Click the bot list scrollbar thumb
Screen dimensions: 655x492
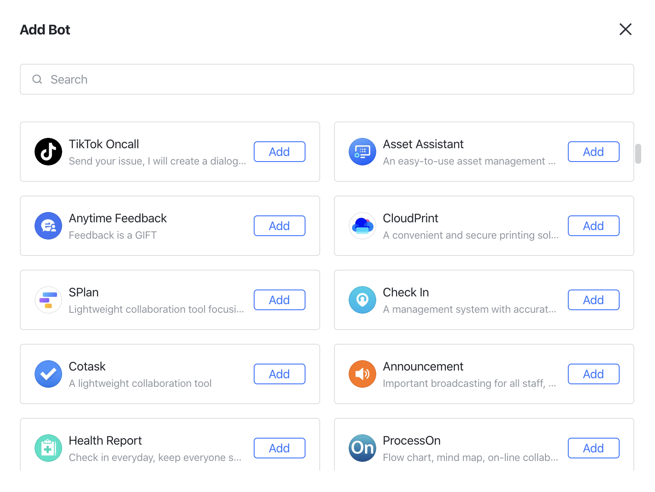click(x=638, y=154)
